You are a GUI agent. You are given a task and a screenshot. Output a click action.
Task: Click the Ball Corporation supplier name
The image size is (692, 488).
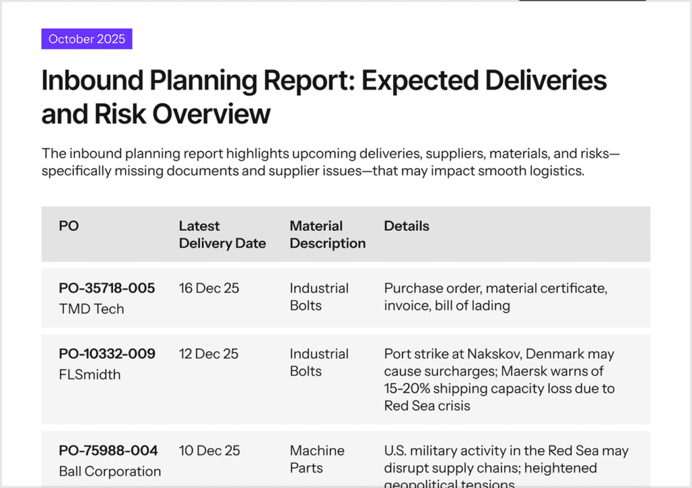[110, 471]
